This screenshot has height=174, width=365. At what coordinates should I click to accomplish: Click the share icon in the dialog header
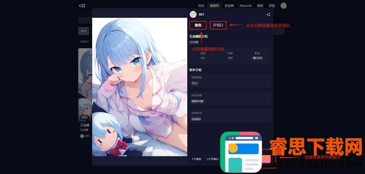click(x=269, y=14)
